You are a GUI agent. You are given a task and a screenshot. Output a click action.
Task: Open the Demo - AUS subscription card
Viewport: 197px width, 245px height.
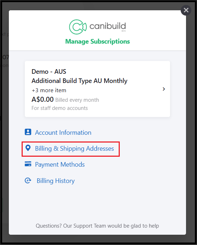[x=97, y=89]
